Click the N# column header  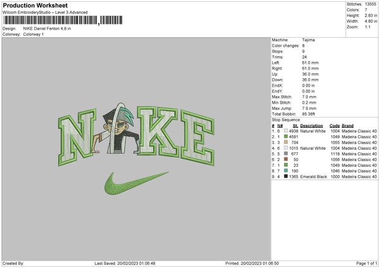tap(280, 126)
